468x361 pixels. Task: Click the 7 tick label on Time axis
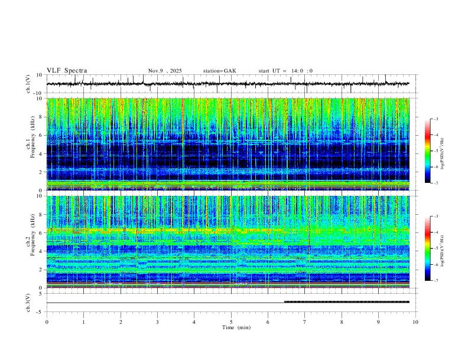pos(305,322)
